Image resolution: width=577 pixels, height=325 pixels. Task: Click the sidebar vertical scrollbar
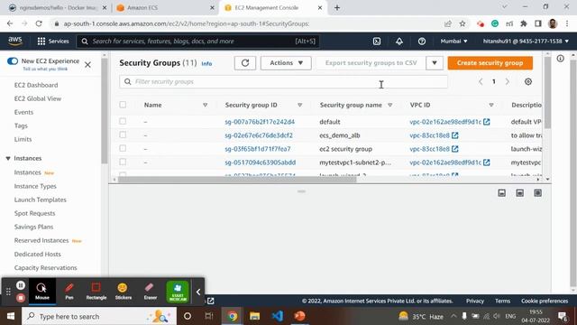[x=105, y=110]
